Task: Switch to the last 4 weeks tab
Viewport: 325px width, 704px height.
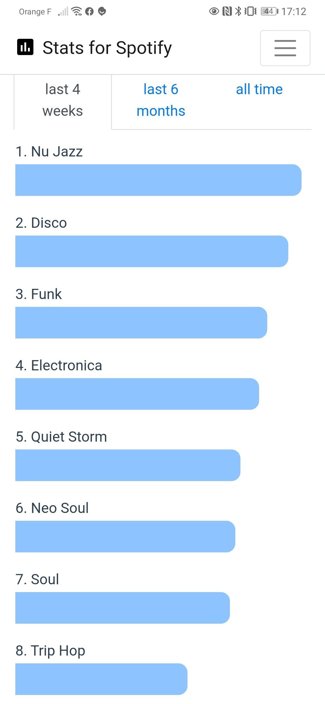Action: pos(63,100)
